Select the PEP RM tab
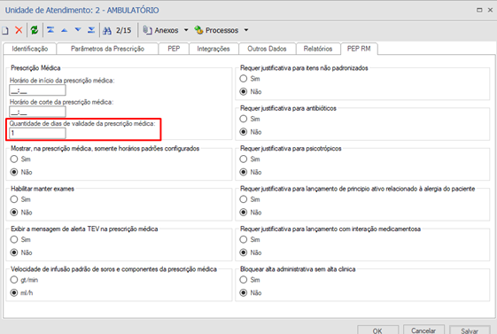The height and width of the screenshot is (334, 497). [x=359, y=49]
